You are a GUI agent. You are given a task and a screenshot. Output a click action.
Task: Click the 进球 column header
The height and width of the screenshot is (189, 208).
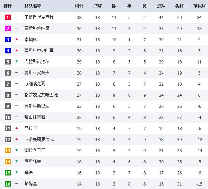161,6
